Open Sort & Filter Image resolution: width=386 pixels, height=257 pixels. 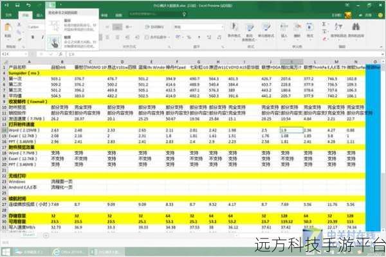coord(338,30)
